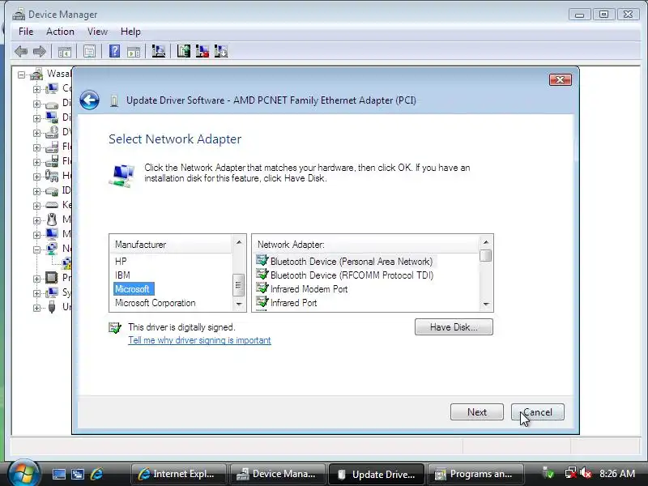
Task: Expand the System devices node (Sy...)
Action: point(36,293)
